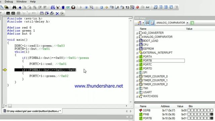Click the Step Over icon
The image size is (215, 121).
click(117, 7)
